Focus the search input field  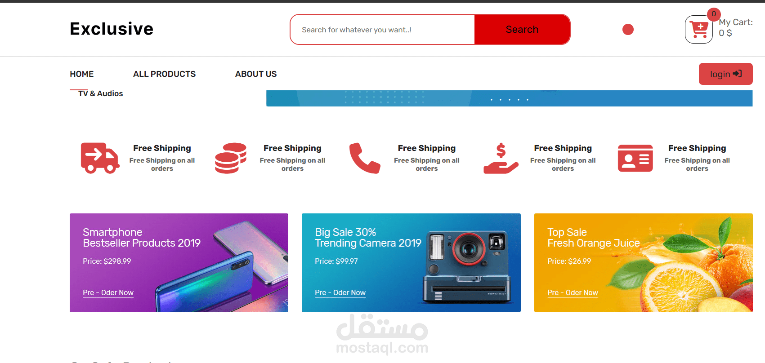383,30
